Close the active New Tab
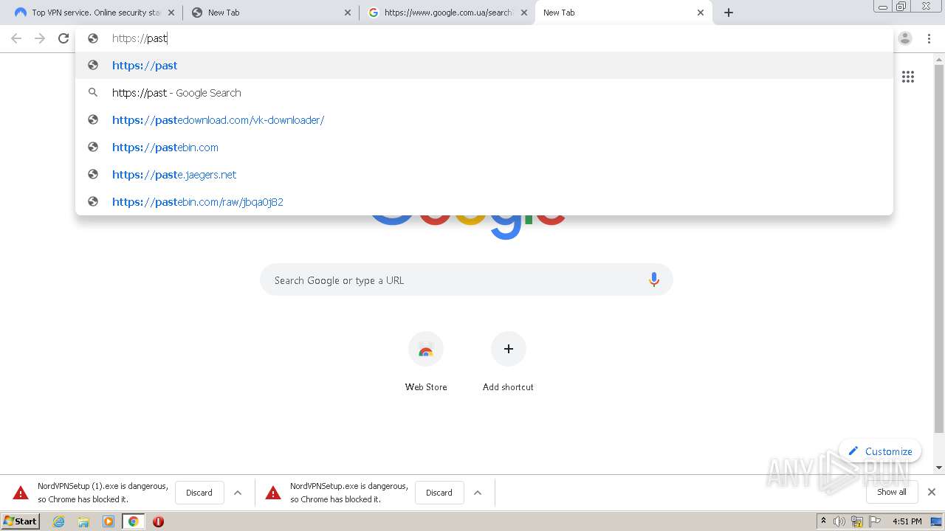This screenshot has height=531, width=945. point(701,13)
